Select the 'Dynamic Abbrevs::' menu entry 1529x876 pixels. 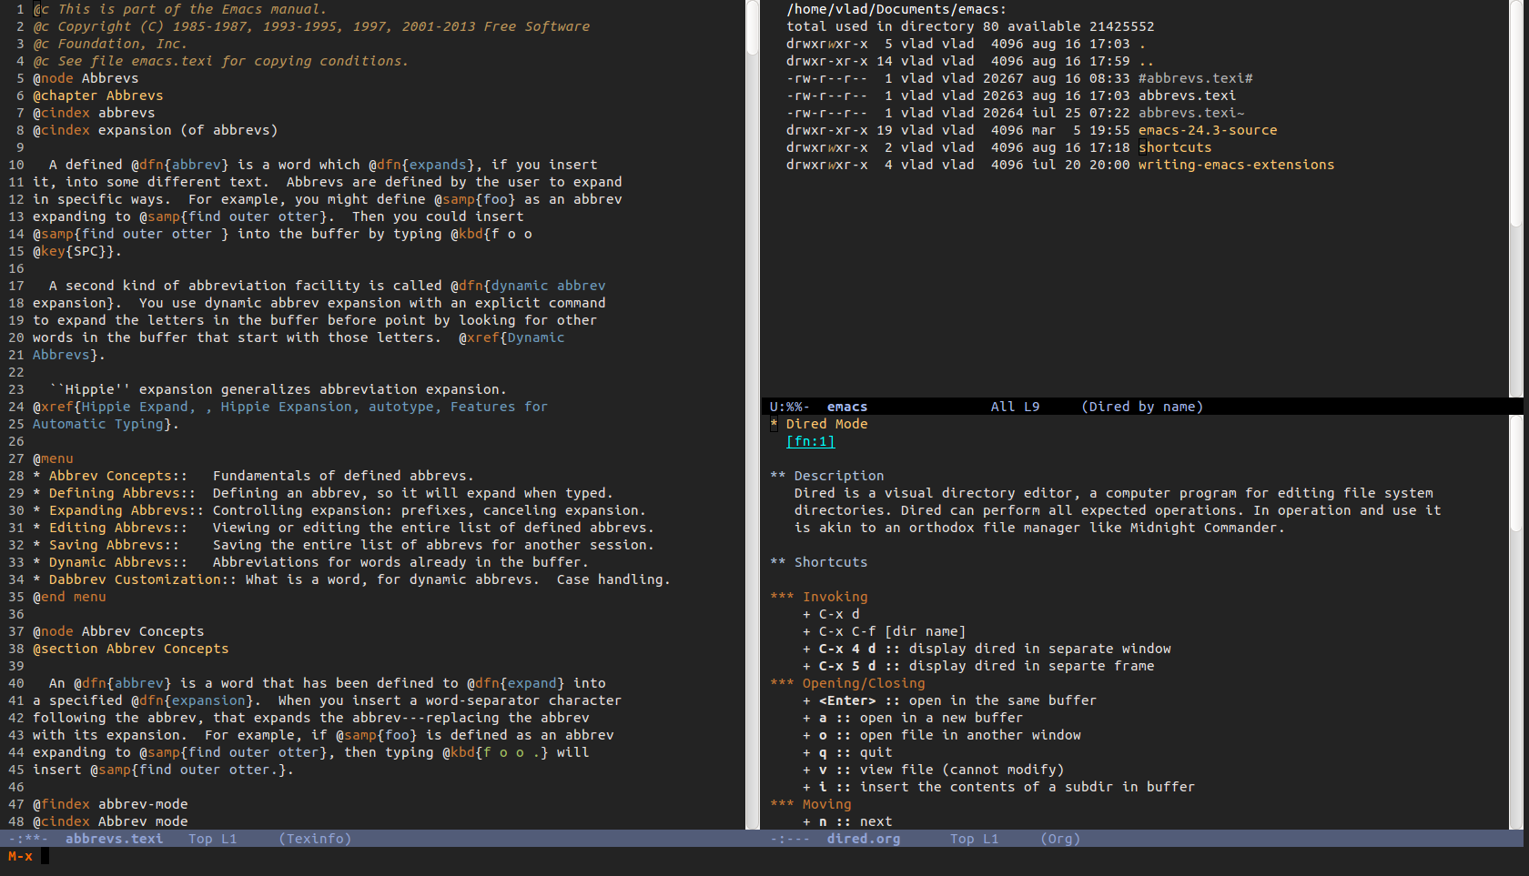click(x=117, y=562)
